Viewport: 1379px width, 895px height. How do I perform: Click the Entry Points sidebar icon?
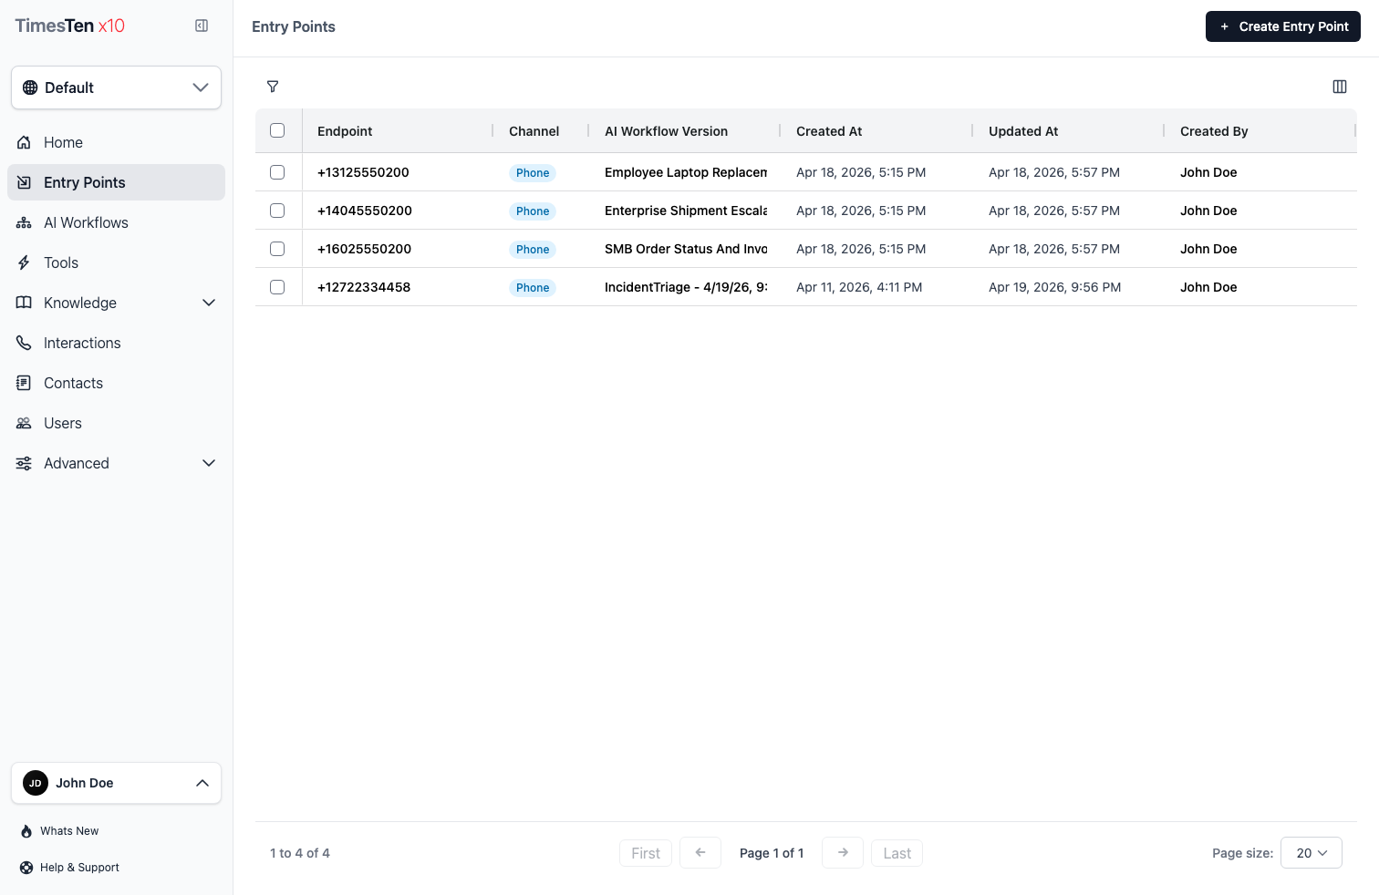click(24, 182)
